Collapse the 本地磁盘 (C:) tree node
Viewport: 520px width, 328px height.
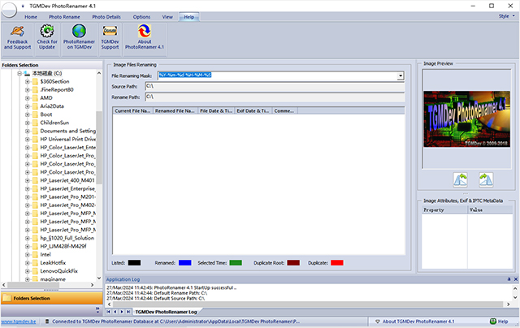pos(19,73)
